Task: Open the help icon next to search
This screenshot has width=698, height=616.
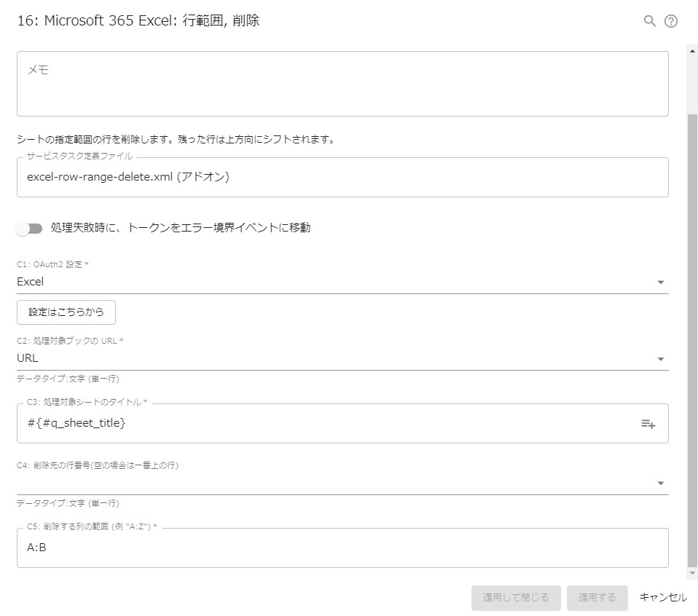Action: 672,21
